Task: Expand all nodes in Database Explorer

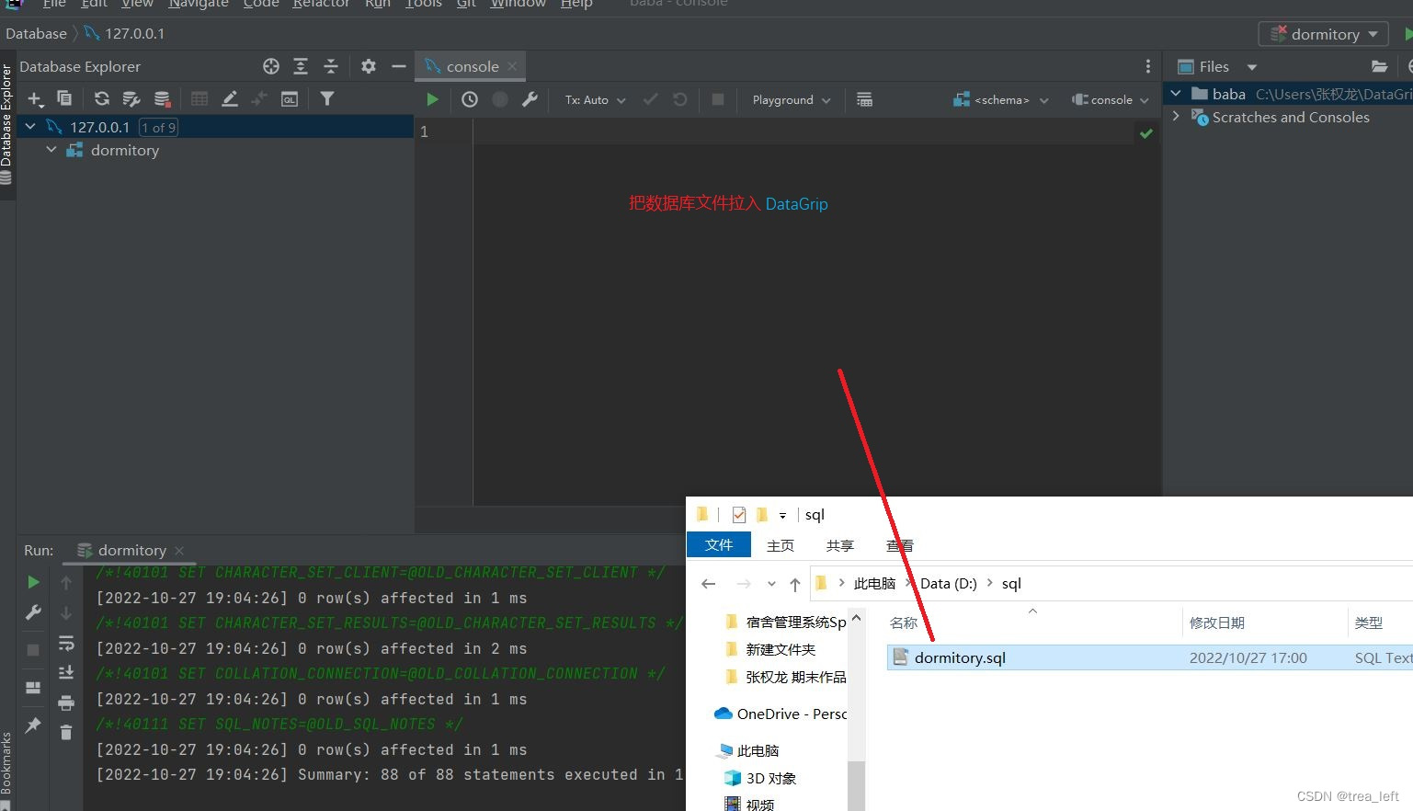Action: (x=301, y=66)
